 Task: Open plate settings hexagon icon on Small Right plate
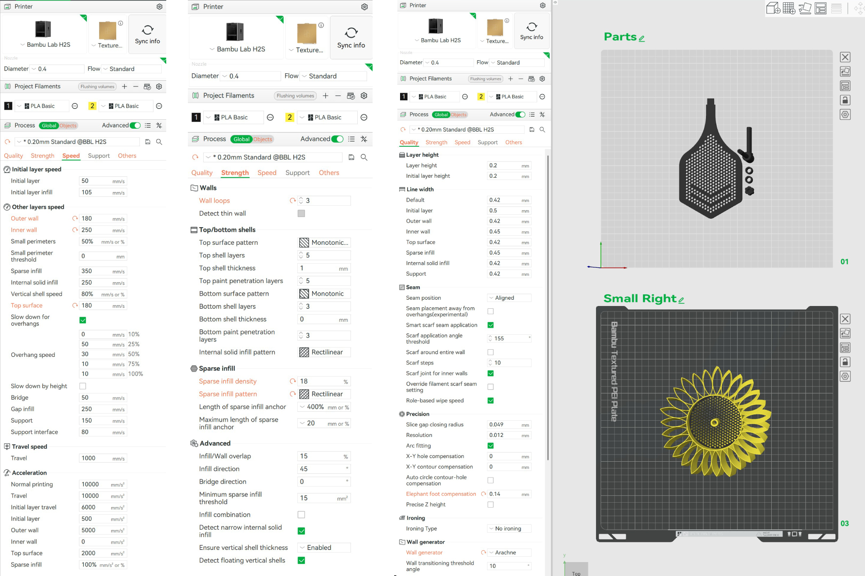845,376
